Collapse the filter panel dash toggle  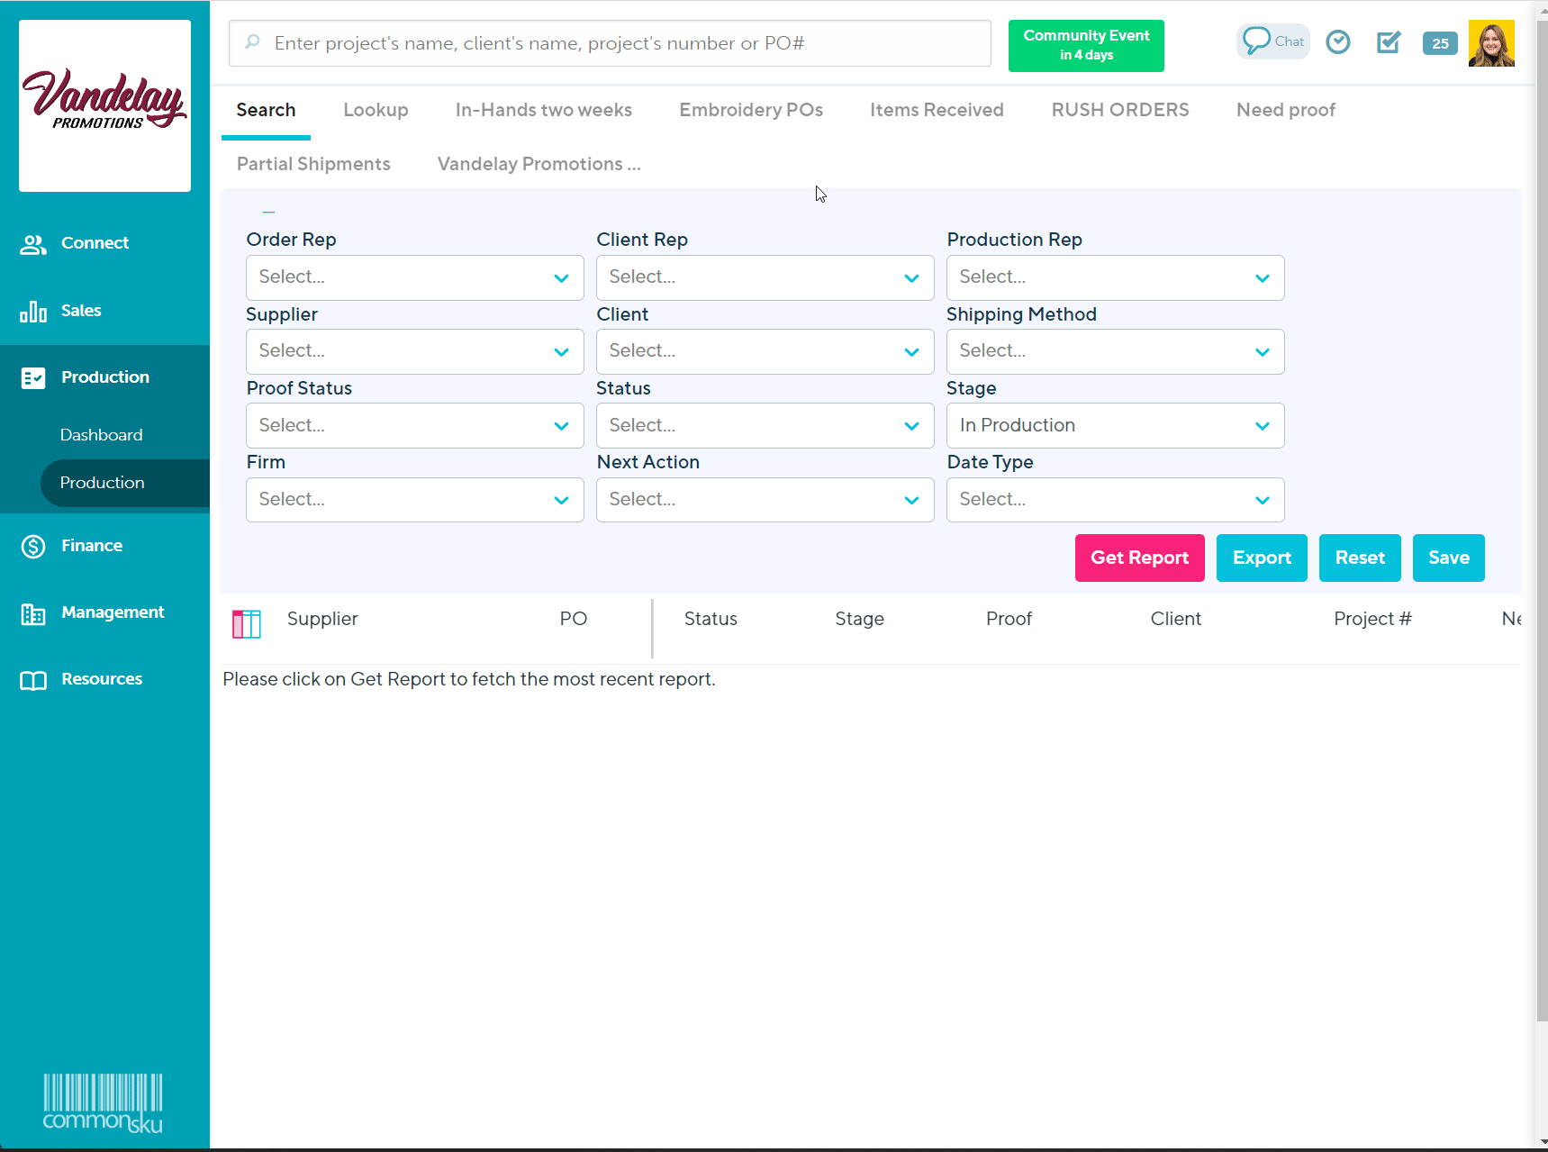click(x=268, y=213)
